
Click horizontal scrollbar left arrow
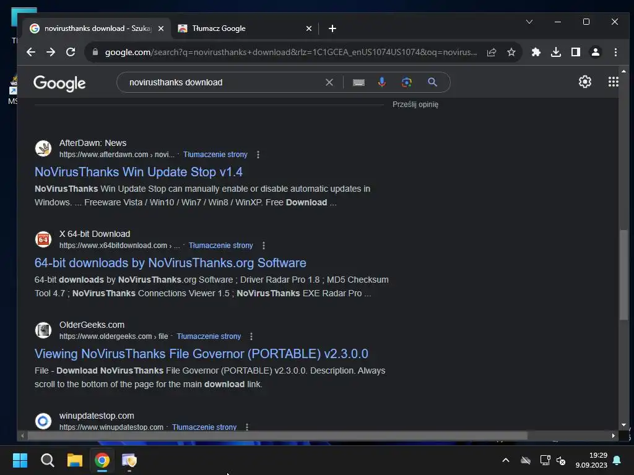tap(22, 436)
